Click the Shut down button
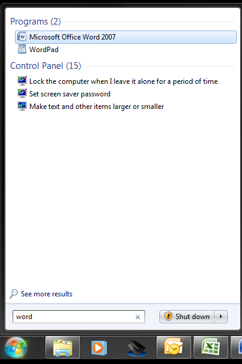Viewport: 242px width, 364px height. (187, 317)
